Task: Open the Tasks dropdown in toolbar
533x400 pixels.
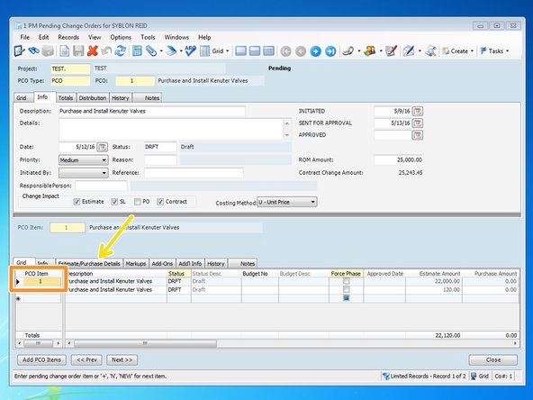Action: pyautogui.click(x=494, y=51)
